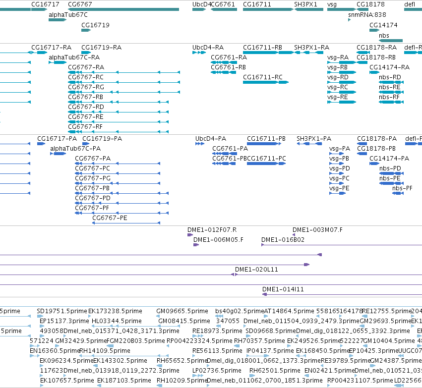Select the RP004231107.5prime EST label

coord(360,381)
